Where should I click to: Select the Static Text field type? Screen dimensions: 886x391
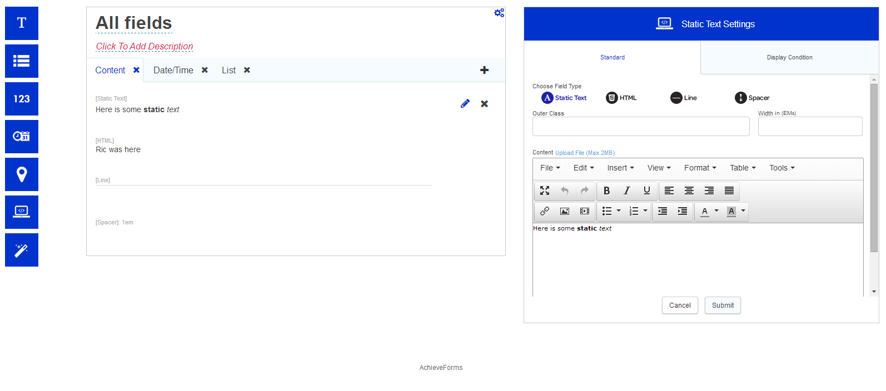click(x=564, y=98)
